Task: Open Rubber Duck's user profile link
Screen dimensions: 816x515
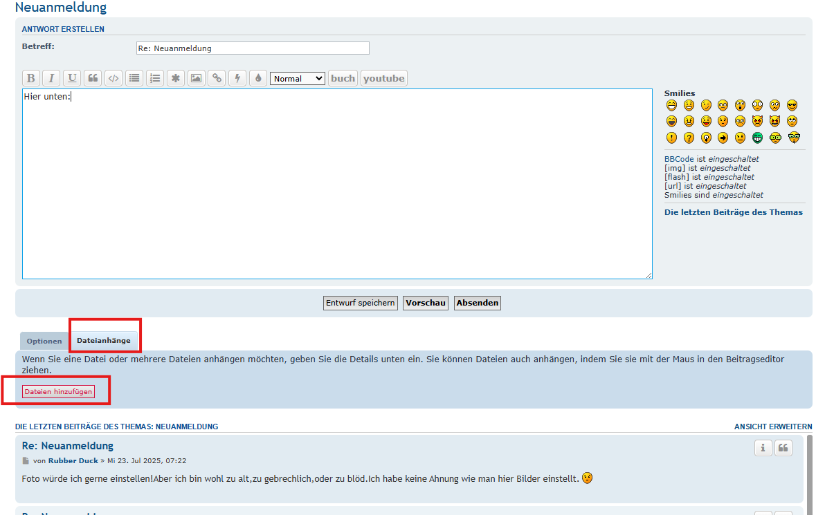Action: (x=73, y=460)
